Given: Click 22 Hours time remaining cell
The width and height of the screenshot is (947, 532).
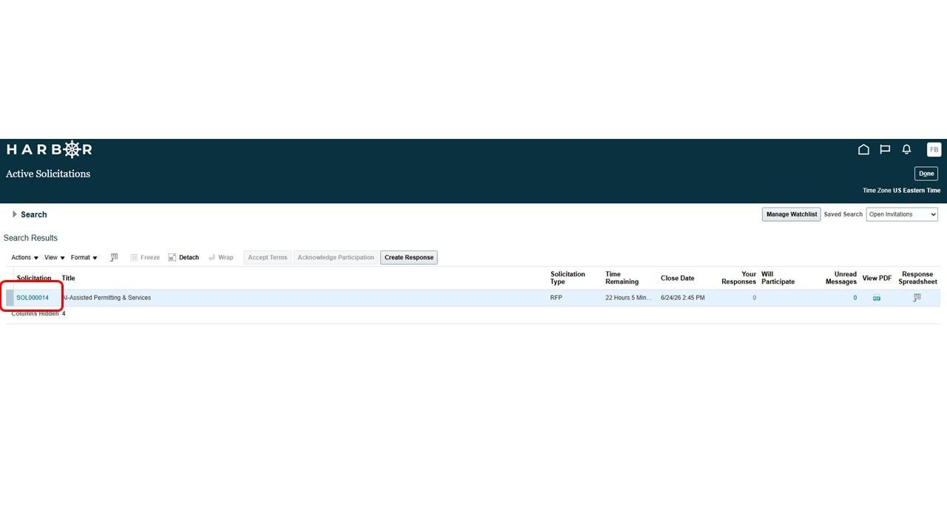Looking at the screenshot, I should (x=628, y=298).
